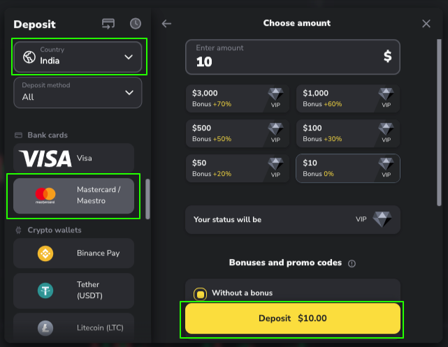Viewport: 448px width, 347px height.
Task: Choose Tether (USDT) wallet option
Action: click(x=73, y=290)
